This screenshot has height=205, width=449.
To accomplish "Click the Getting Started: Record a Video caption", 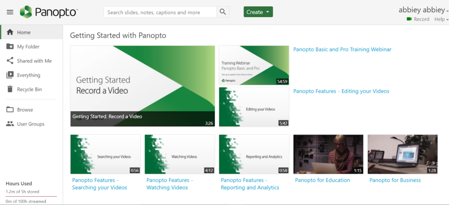I will [x=107, y=117].
